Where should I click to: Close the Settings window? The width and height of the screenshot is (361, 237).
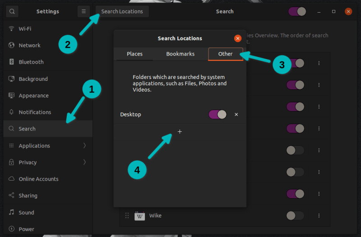coord(348,11)
